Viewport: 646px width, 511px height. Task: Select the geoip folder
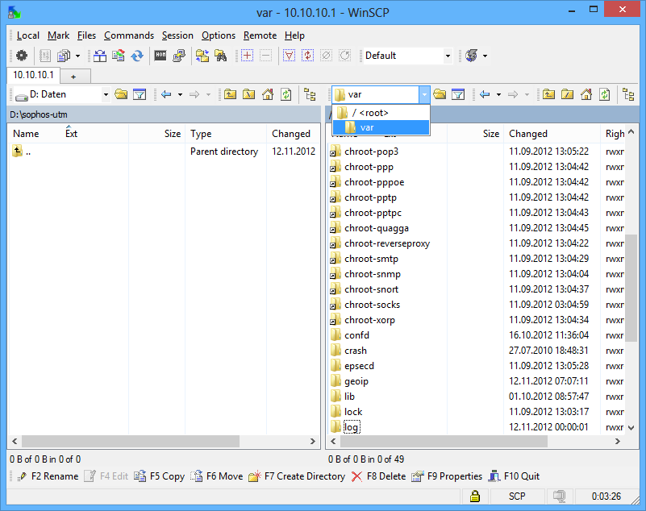(x=356, y=381)
